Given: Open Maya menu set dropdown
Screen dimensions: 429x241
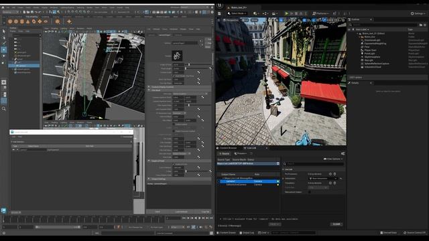Looking at the screenshot, I should (x=11, y=12).
